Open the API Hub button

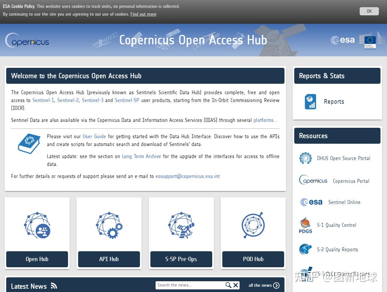coord(109,259)
